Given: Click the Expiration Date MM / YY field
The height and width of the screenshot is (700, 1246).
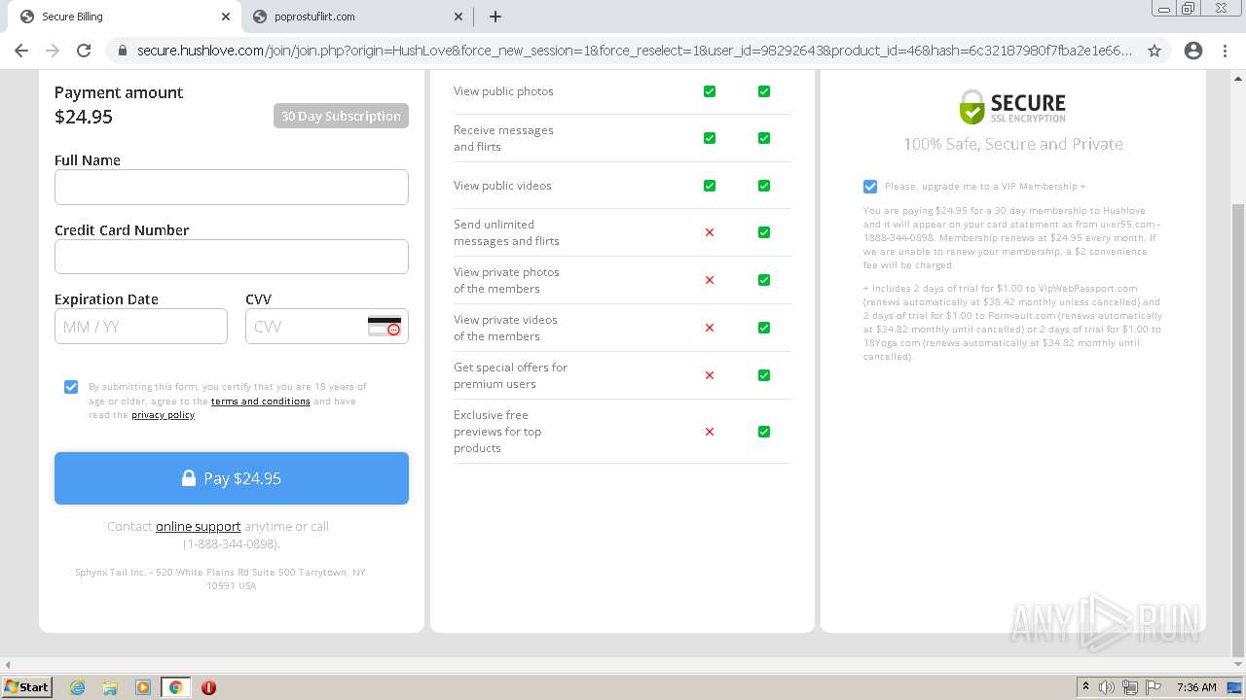Looking at the screenshot, I should tap(141, 327).
